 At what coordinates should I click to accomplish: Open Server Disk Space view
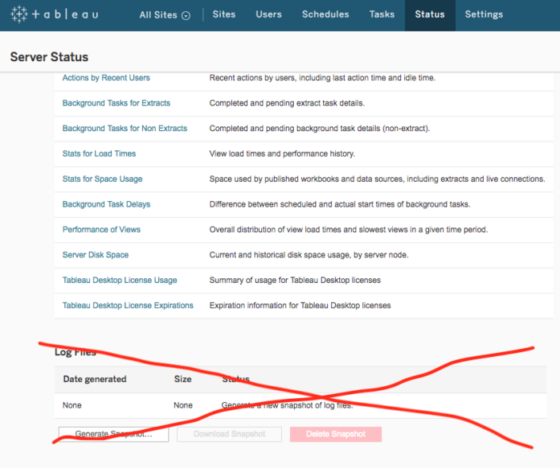(95, 255)
